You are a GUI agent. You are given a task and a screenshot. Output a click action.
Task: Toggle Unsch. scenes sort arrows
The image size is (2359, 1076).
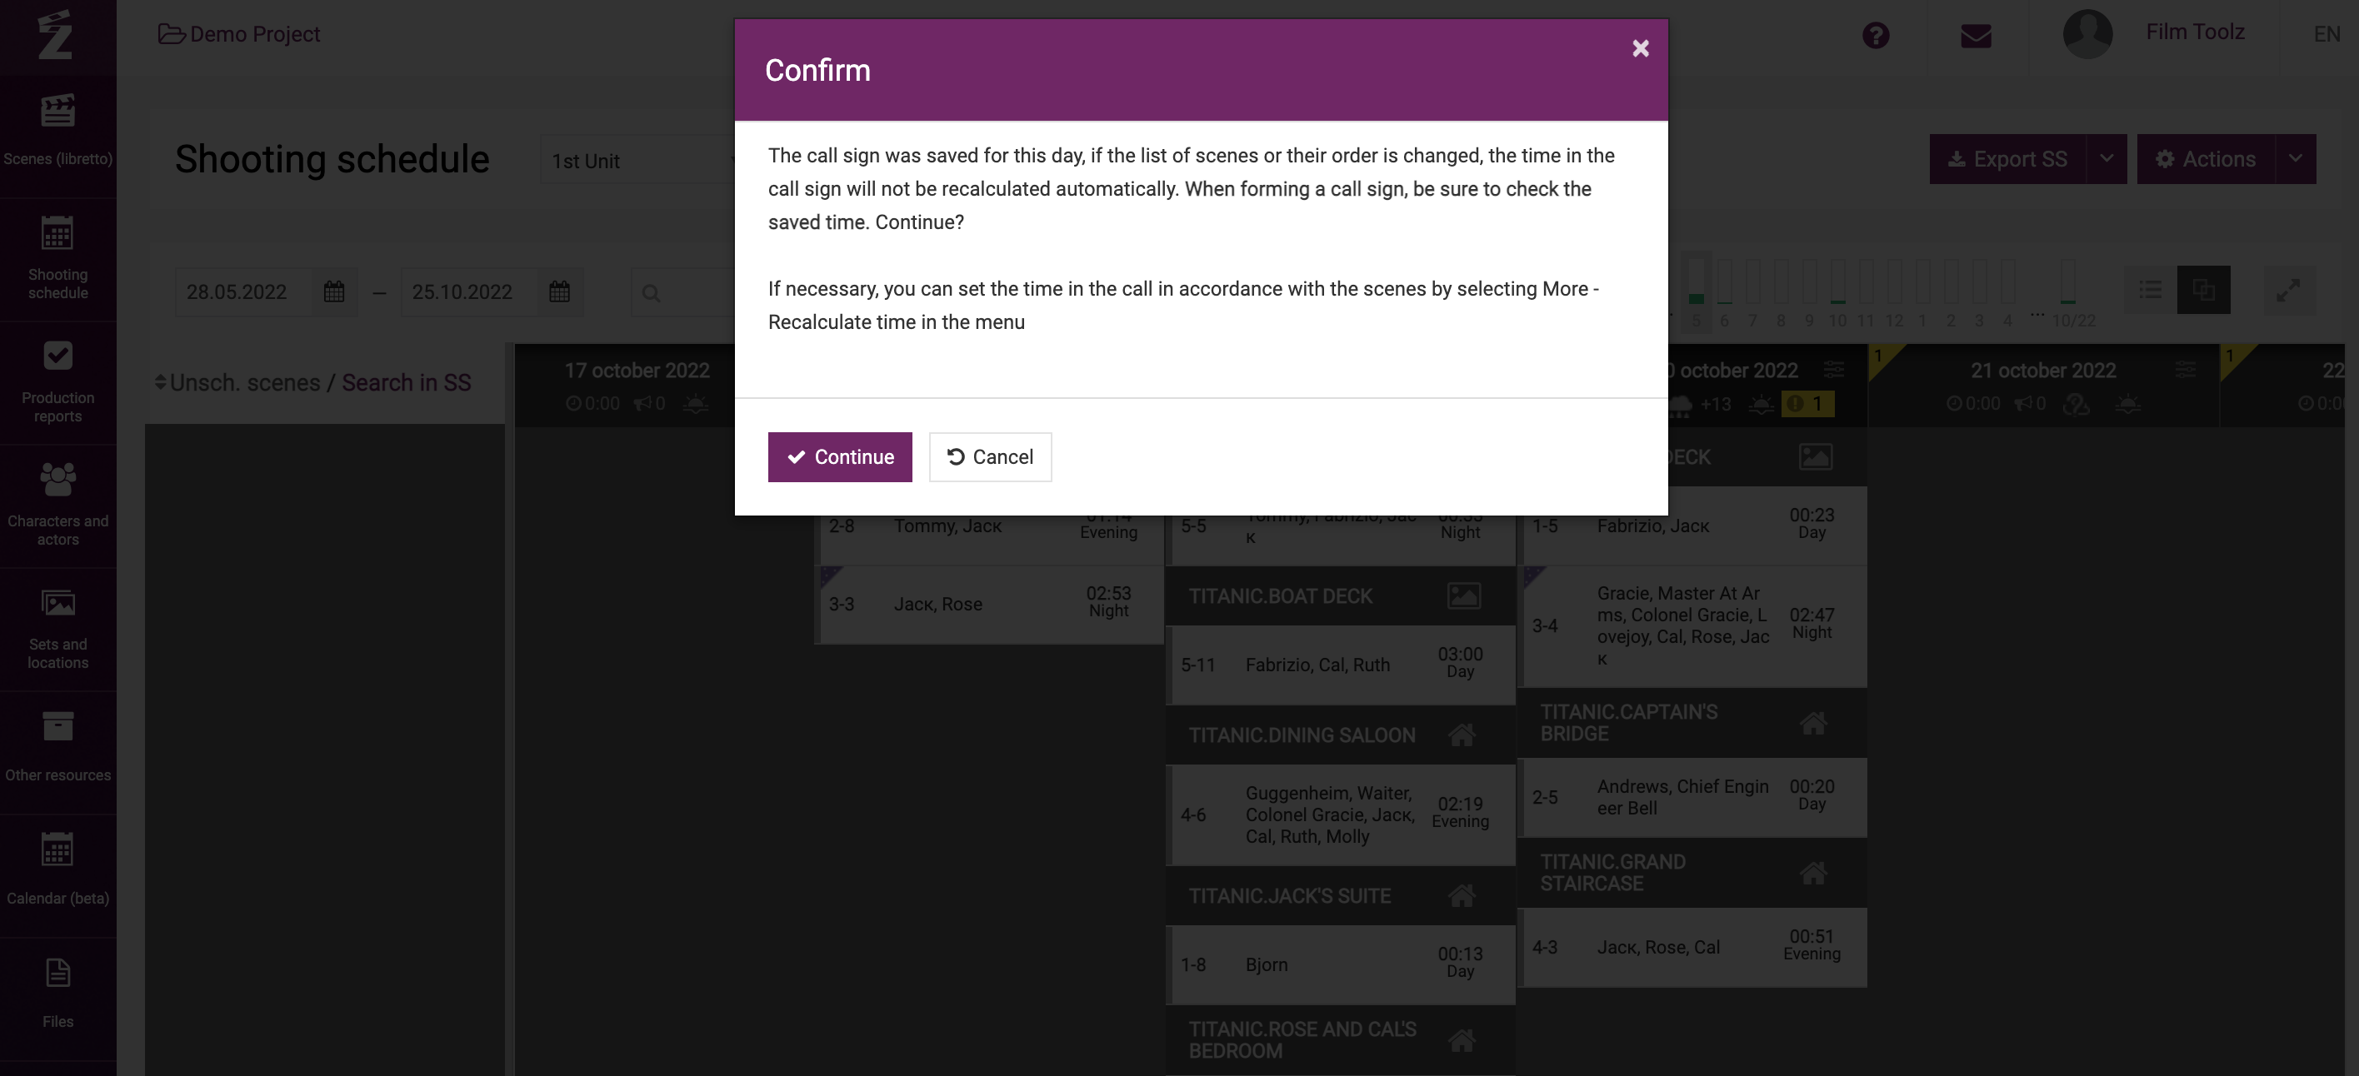[160, 381]
